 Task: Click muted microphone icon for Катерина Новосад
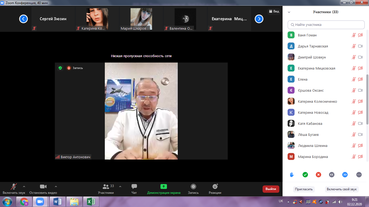pos(354,112)
